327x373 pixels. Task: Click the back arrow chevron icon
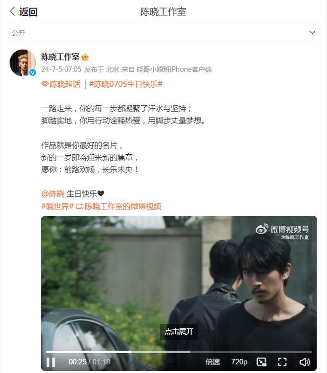pyautogui.click(x=12, y=11)
